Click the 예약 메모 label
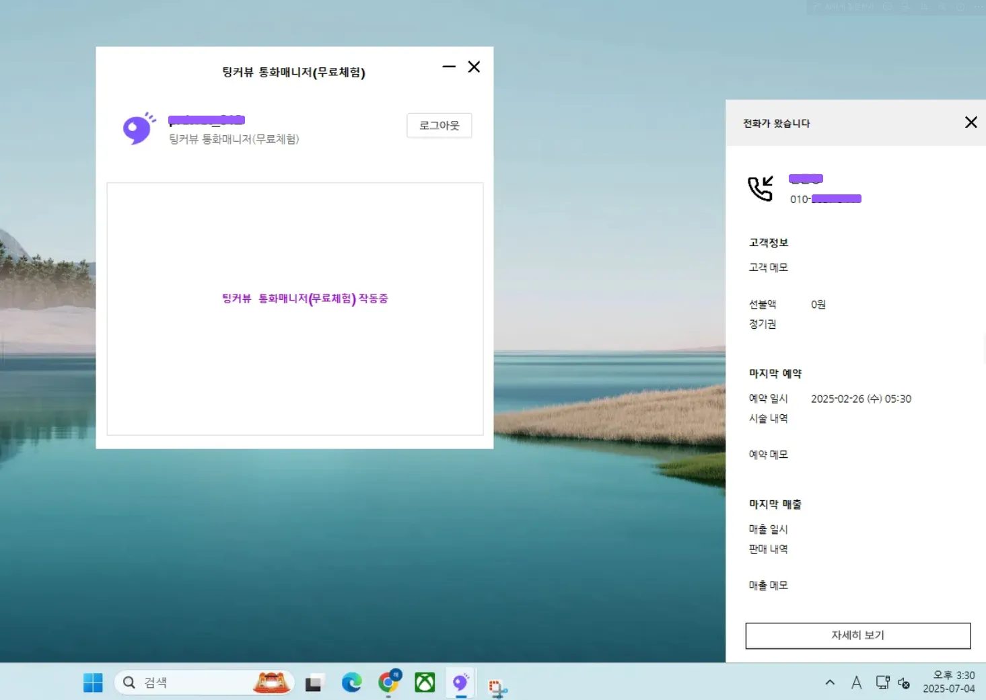This screenshot has height=700, width=986. 768,455
